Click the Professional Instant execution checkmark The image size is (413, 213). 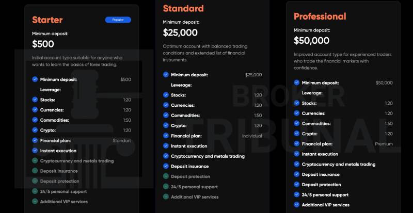click(x=297, y=154)
